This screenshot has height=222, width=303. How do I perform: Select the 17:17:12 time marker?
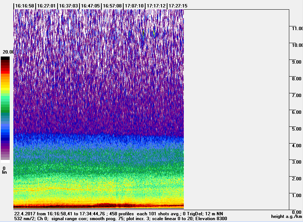156,6
